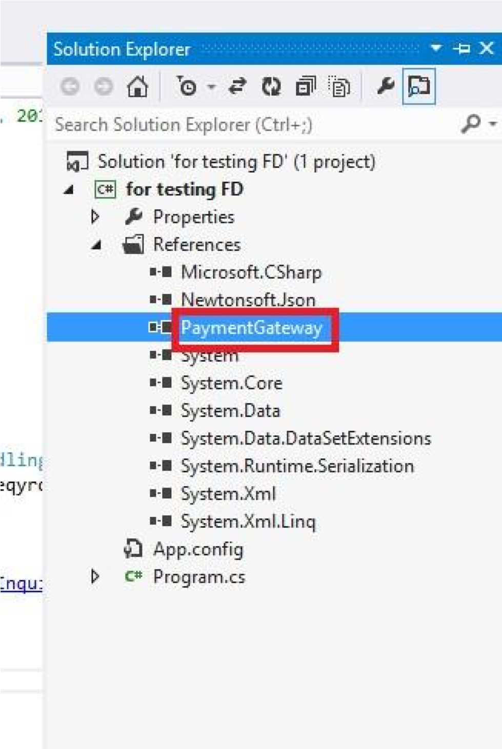Expand the Properties node arrow
This screenshot has height=749, width=502.
point(95,217)
